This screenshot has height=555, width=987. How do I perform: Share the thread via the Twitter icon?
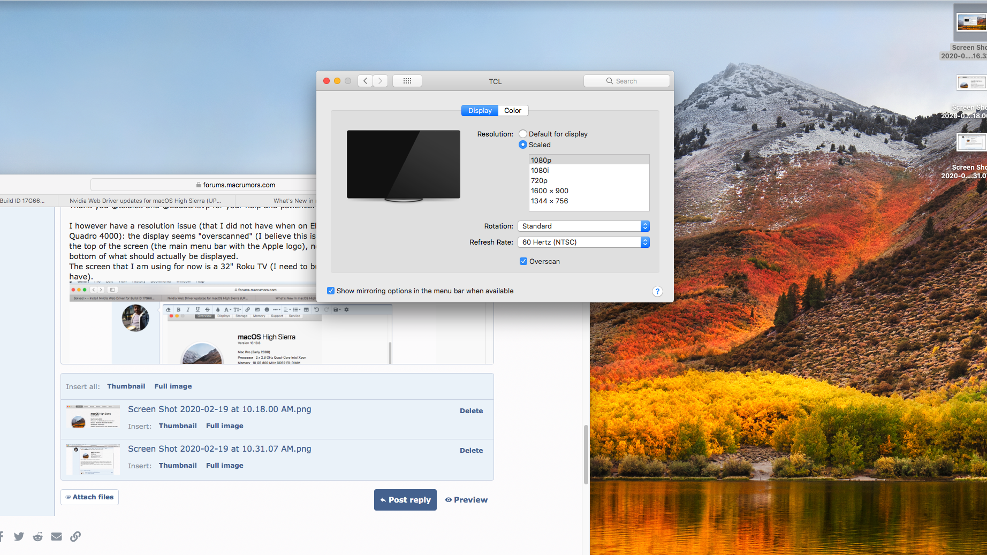click(19, 536)
